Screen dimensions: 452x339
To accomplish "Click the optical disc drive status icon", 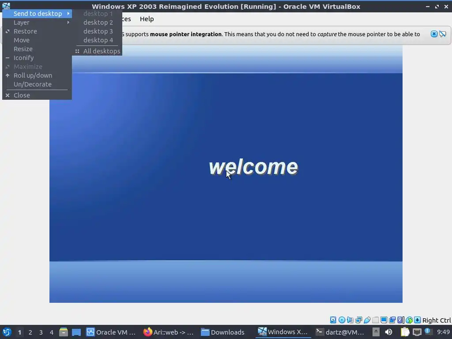I will [x=342, y=320].
